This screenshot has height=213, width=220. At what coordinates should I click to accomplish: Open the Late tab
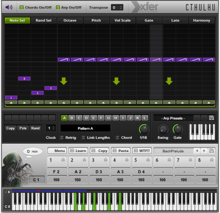(175, 21)
